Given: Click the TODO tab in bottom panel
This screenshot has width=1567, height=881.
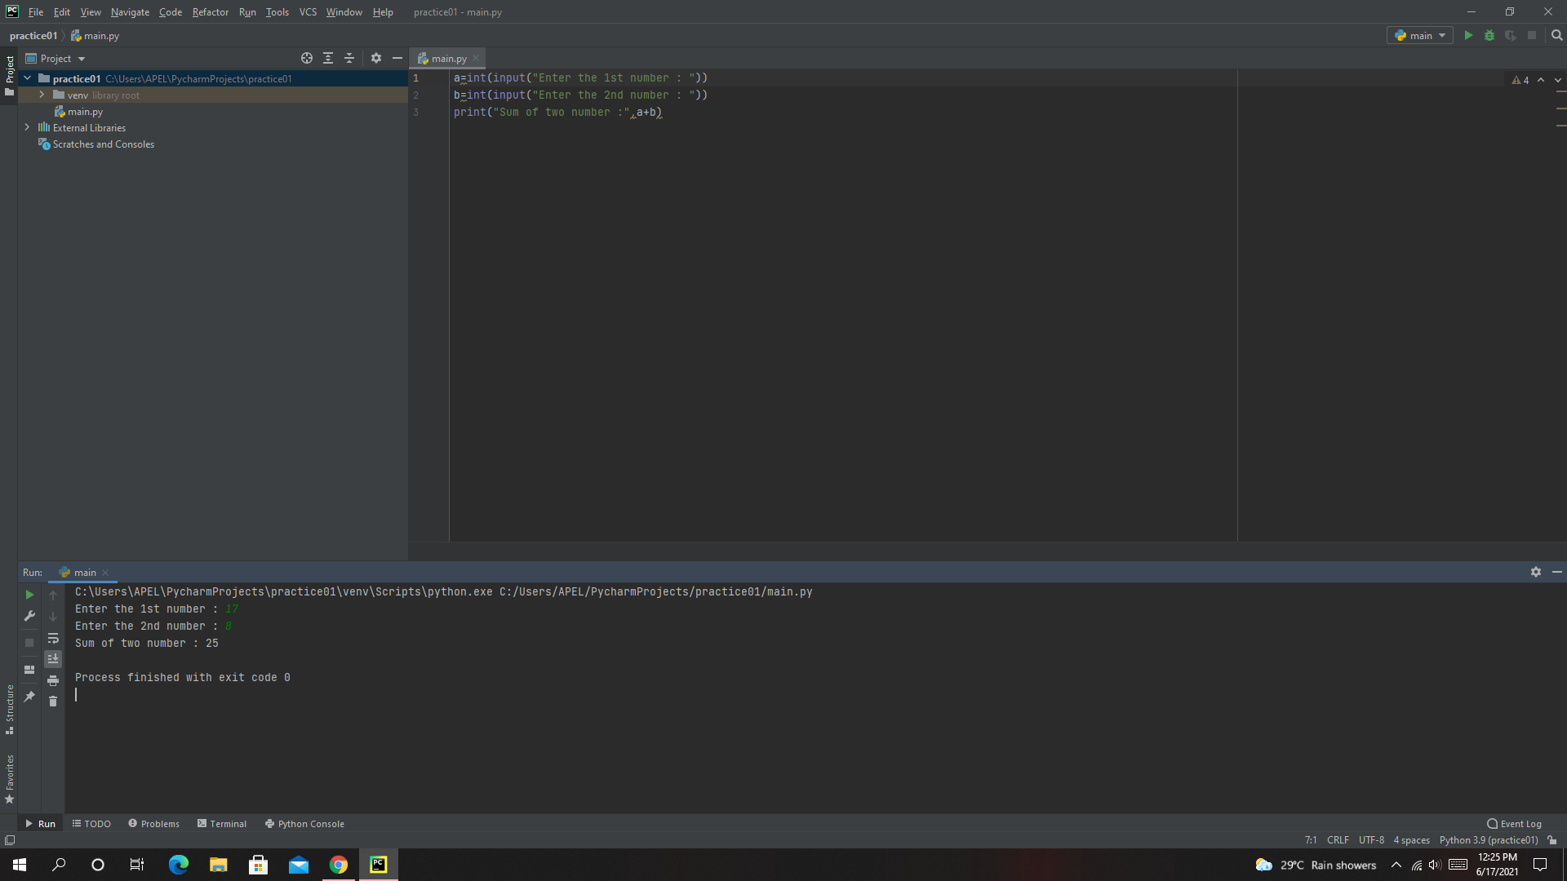Looking at the screenshot, I should 91,824.
